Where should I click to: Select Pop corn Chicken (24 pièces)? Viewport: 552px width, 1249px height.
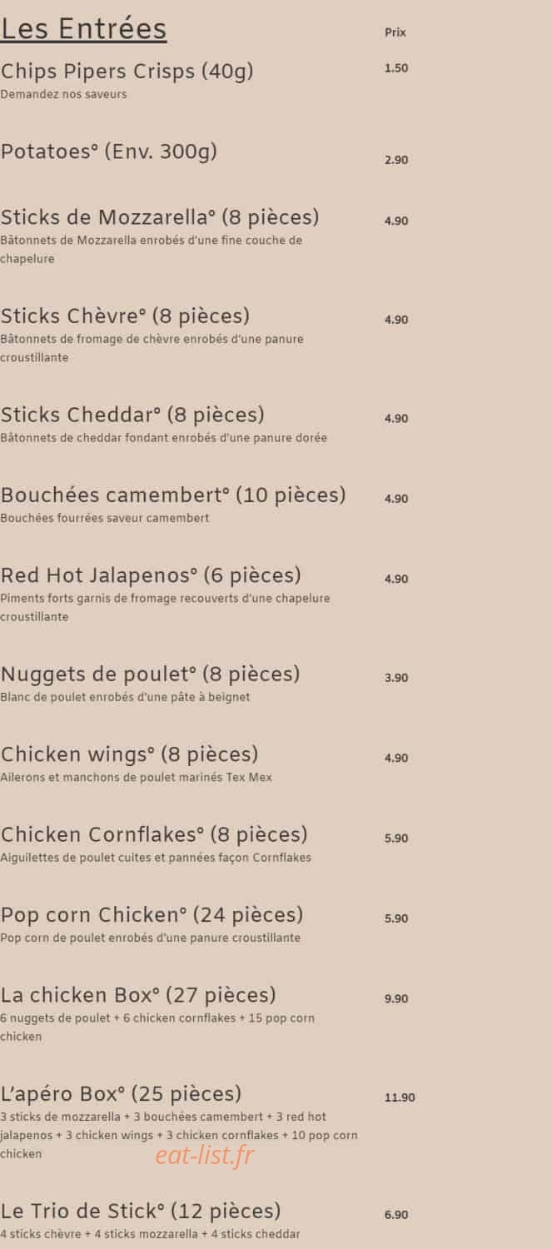(x=152, y=915)
